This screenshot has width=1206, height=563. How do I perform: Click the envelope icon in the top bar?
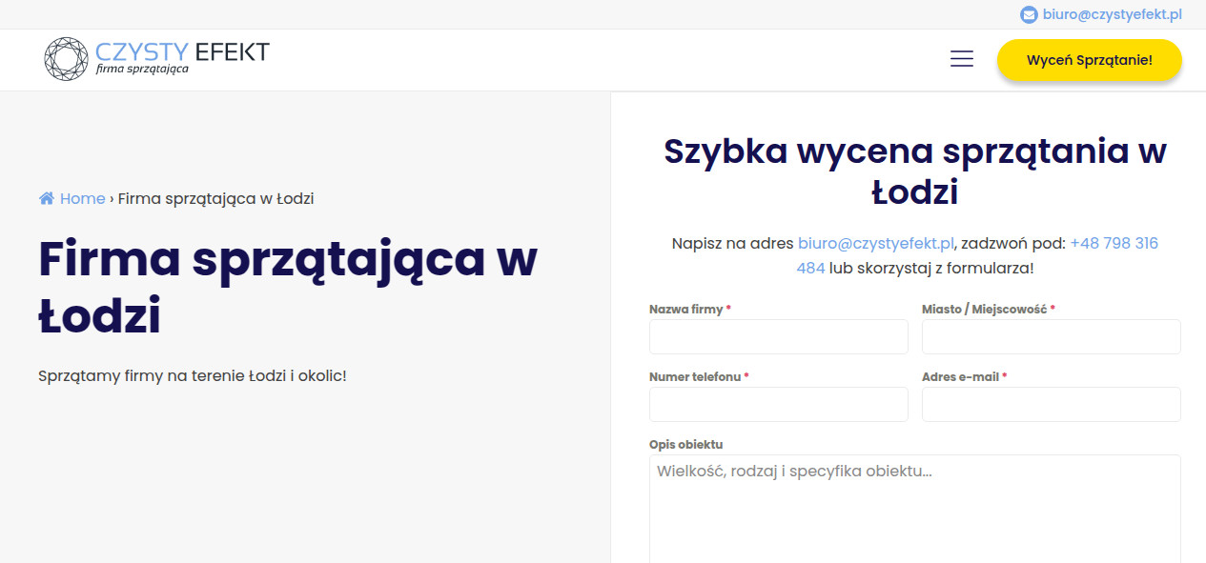[1029, 14]
